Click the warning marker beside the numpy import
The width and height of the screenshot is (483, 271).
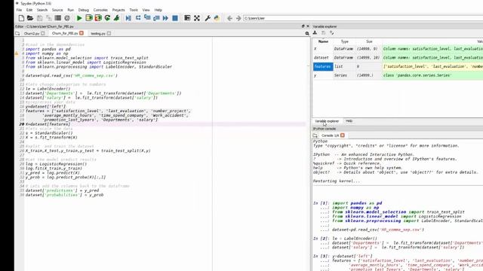pyautogui.click(x=17, y=53)
